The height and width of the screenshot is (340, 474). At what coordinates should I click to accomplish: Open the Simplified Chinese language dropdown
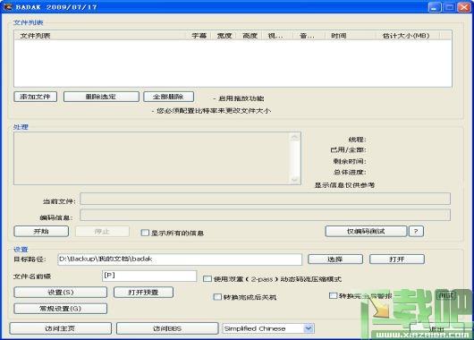tap(309, 328)
